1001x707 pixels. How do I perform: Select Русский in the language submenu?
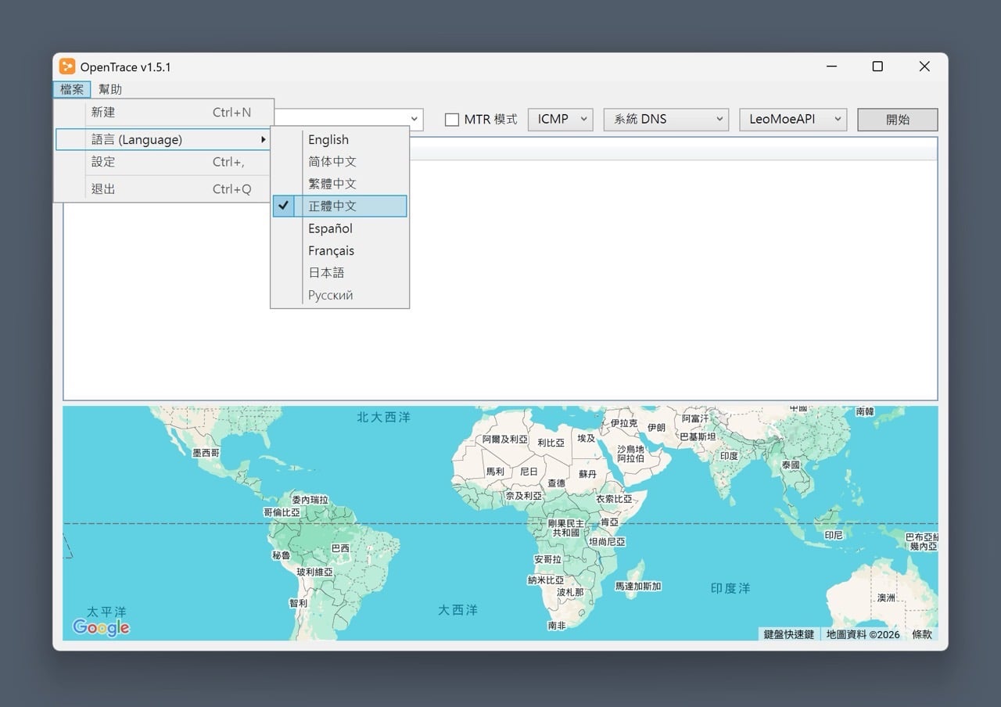pyautogui.click(x=330, y=295)
